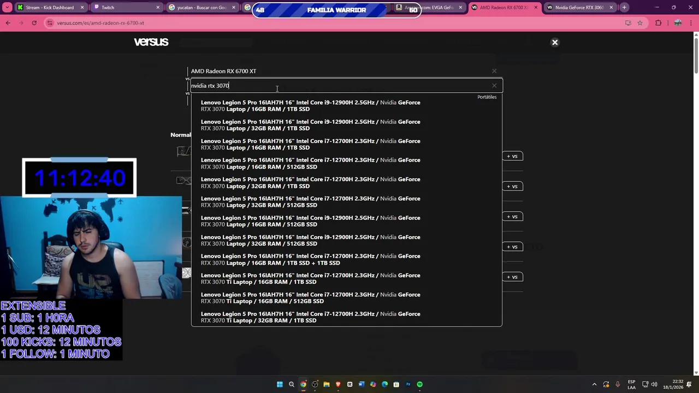Click the scrollbar down arrow
The width and height of the screenshot is (699, 393).
696,373
